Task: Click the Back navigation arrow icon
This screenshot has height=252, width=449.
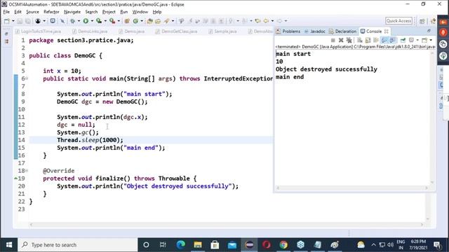Action: pos(267,21)
